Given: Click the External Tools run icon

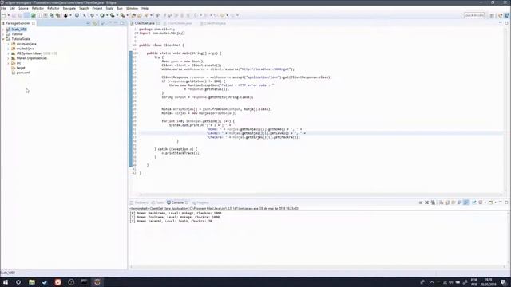Looking at the screenshot, I should (x=122, y=15).
